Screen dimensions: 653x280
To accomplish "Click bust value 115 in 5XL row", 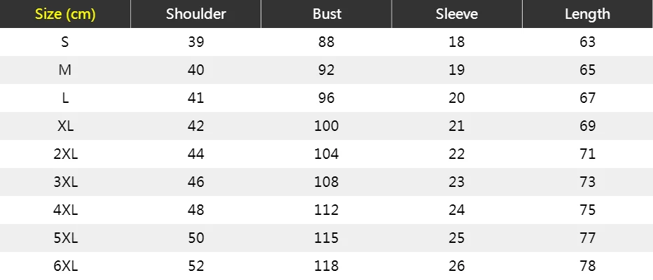I will tap(326, 238).
